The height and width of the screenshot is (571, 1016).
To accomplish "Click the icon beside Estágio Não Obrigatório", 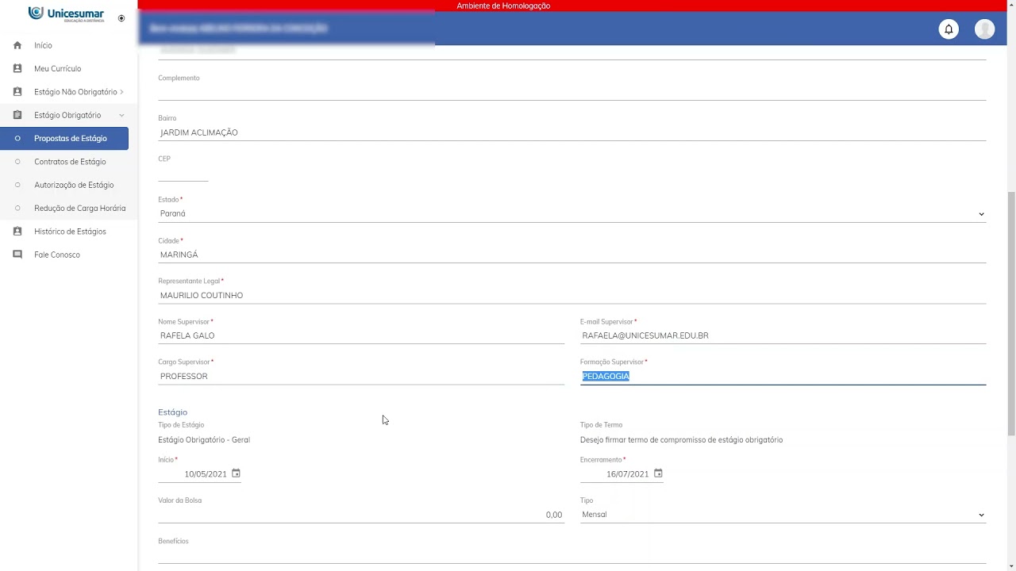I will pos(17,92).
